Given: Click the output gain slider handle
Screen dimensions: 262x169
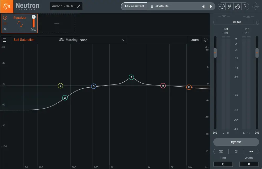Looking at the screenshot, I should [257, 53].
